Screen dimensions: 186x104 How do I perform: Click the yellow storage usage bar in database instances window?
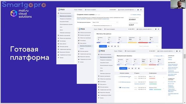(133, 42)
